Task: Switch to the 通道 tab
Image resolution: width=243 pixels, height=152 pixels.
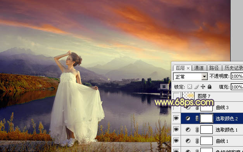Action: click(x=199, y=68)
